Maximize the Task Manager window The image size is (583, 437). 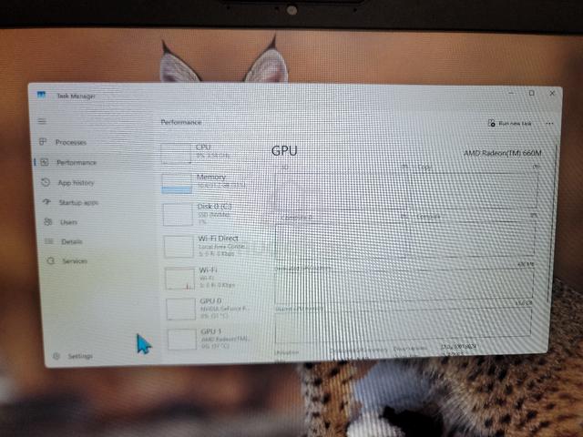(532, 93)
